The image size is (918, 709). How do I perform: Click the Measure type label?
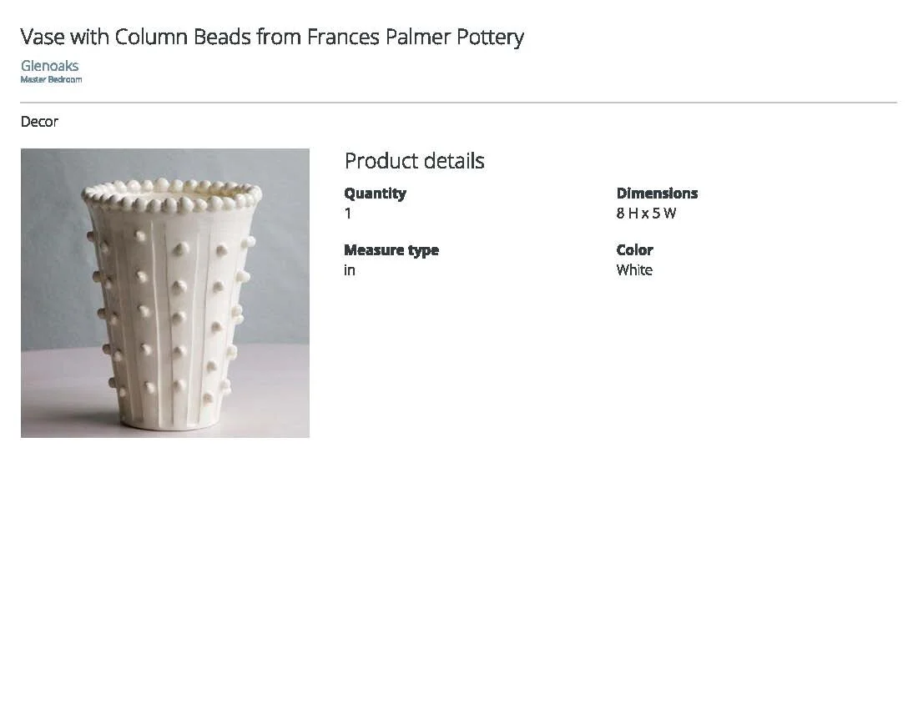pos(391,250)
